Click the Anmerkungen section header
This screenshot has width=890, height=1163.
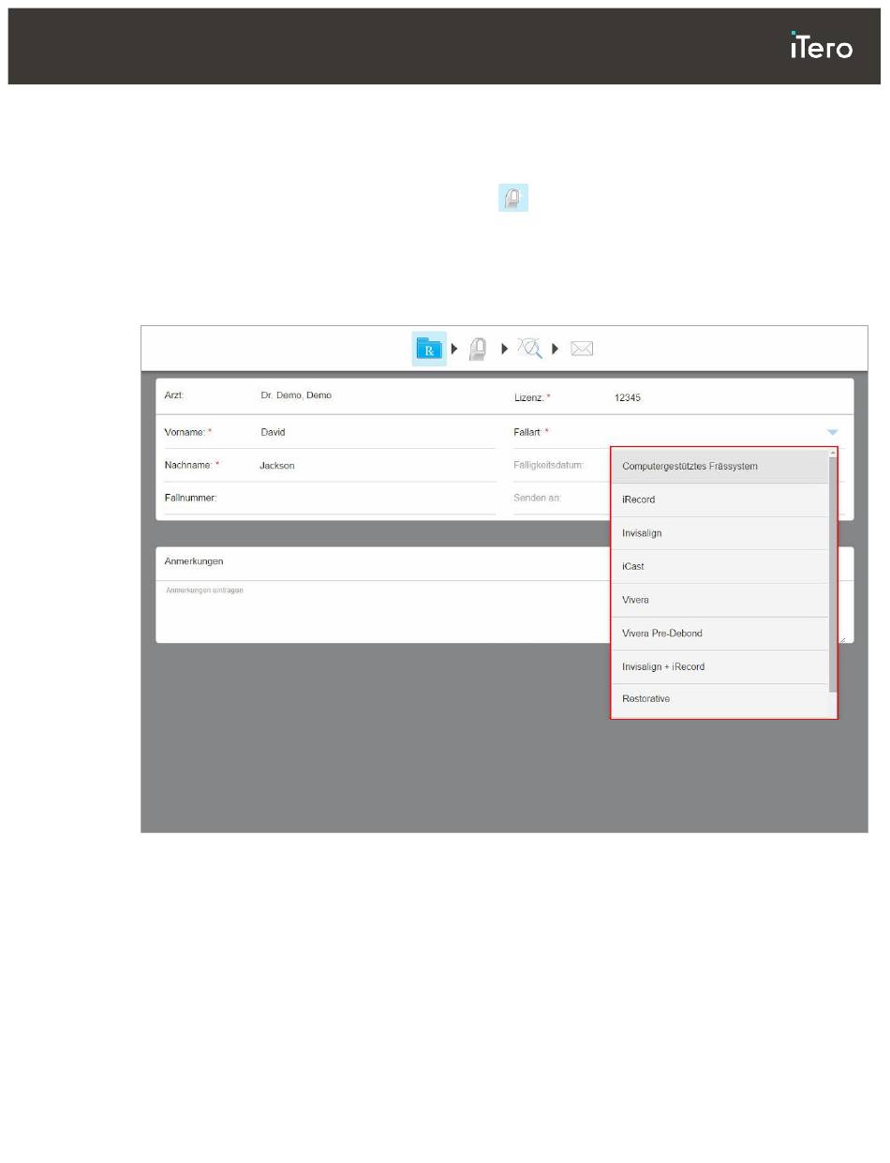click(194, 561)
